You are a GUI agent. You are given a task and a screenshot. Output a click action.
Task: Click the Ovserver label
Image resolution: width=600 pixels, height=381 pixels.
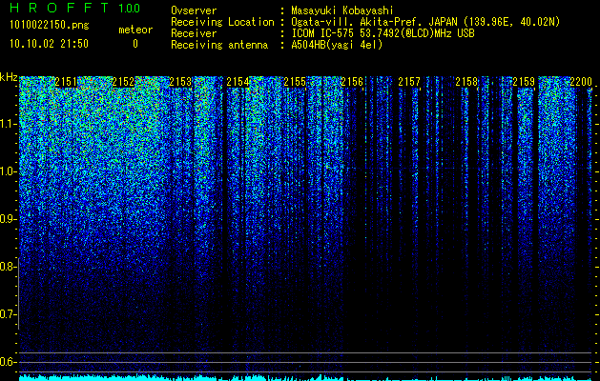click(194, 10)
